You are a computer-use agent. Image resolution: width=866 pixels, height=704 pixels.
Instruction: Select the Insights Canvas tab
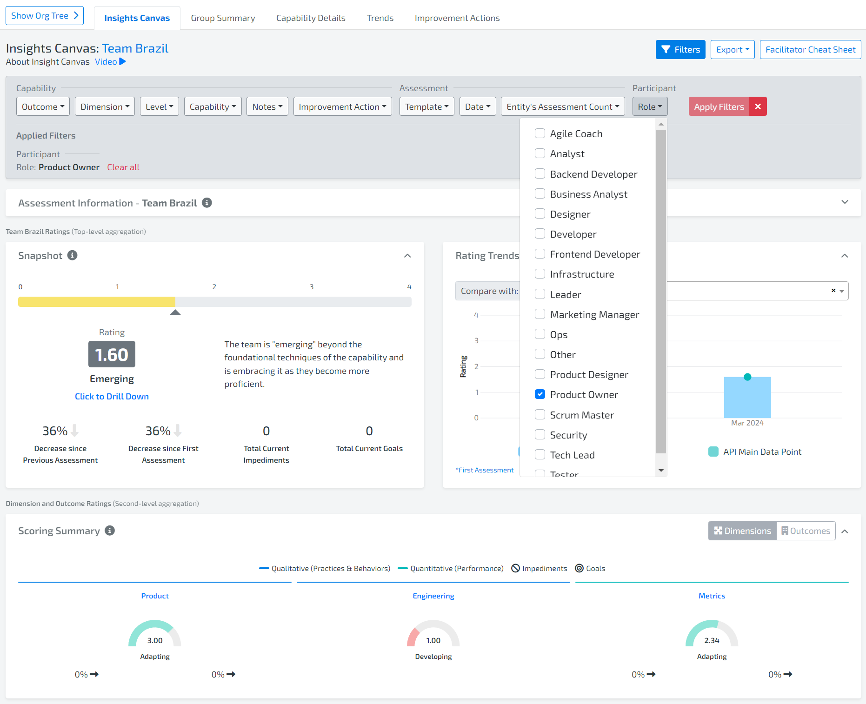137,18
